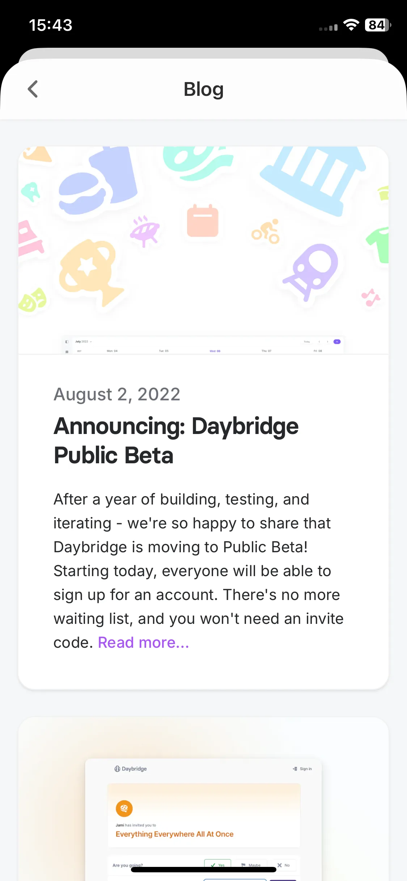Tap the orange calendar icon in the banner

203,221
